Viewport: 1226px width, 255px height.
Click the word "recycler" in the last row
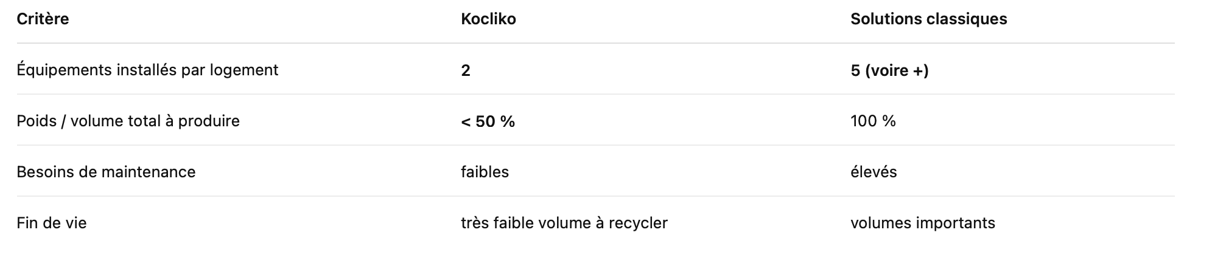(642, 223)
